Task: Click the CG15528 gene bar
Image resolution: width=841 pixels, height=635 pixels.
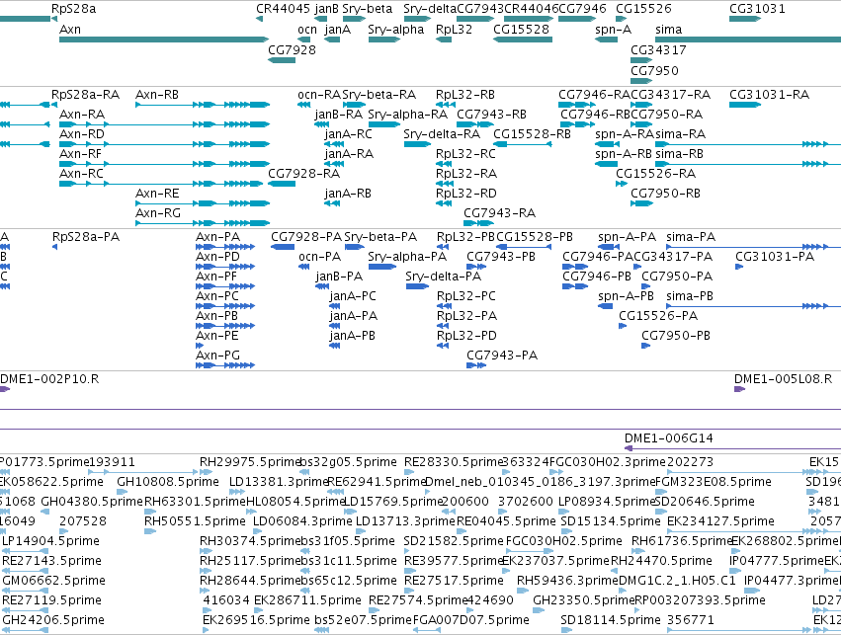Action: pos(523,40)
